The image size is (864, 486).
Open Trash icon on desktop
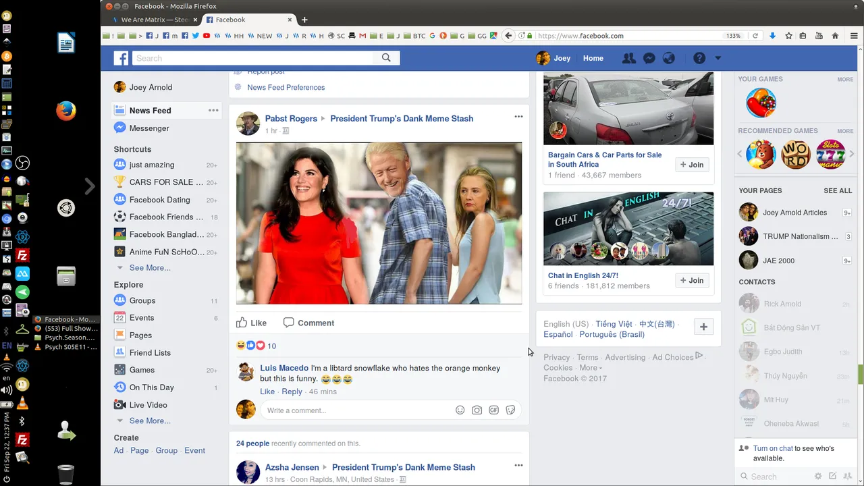pos(65,475)
